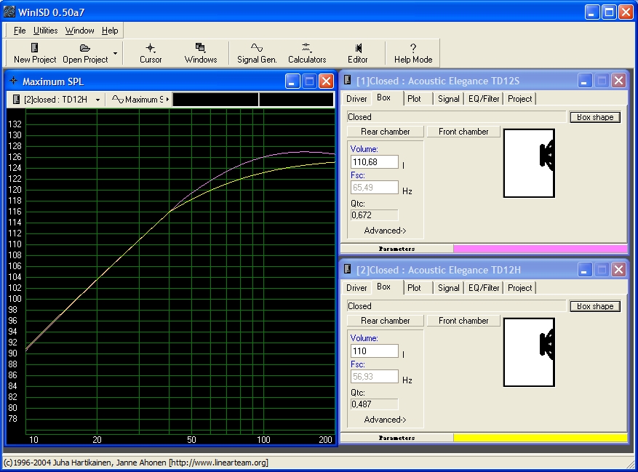This screenshot has height=472, width=638.
Task: Open the File menu
Action: tap(20, 31)
